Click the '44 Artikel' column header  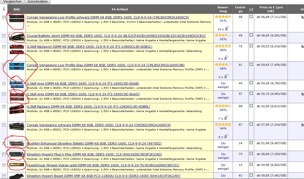point(120,9)
